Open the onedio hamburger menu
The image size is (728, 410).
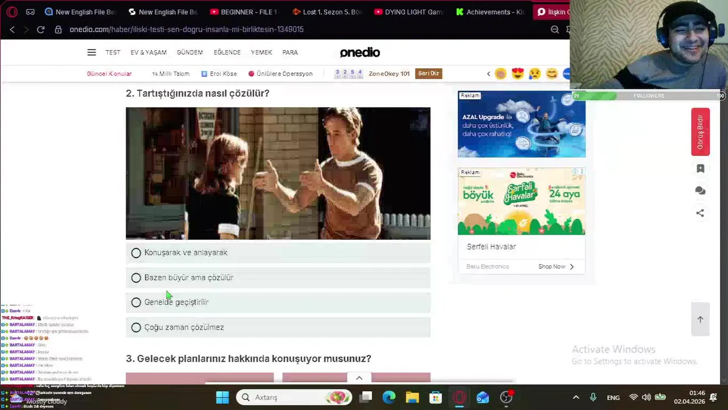(x=92, y=52)
